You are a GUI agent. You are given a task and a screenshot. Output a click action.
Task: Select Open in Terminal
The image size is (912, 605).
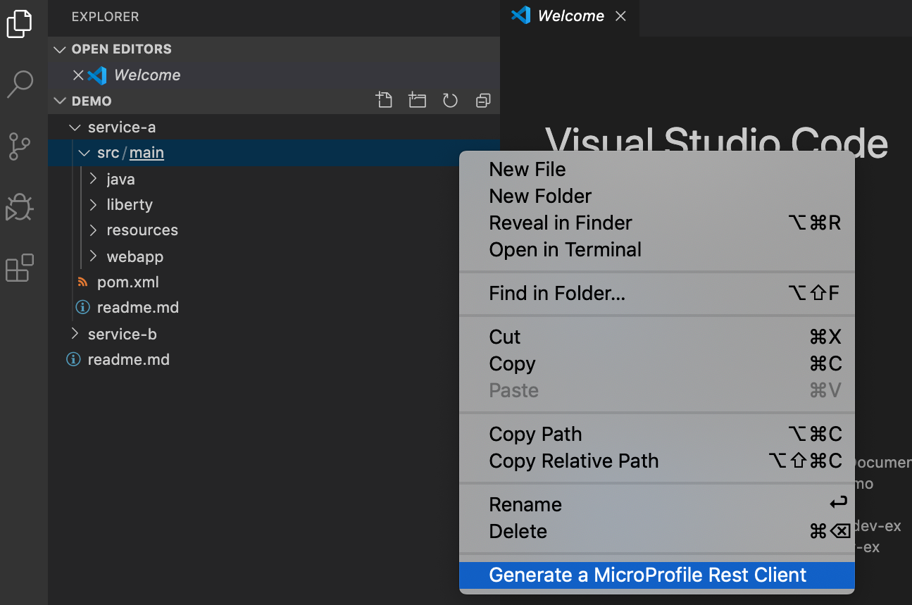pos(656,249)
